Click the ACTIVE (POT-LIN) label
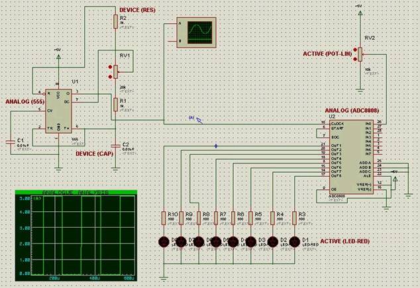 coord(327,54)
